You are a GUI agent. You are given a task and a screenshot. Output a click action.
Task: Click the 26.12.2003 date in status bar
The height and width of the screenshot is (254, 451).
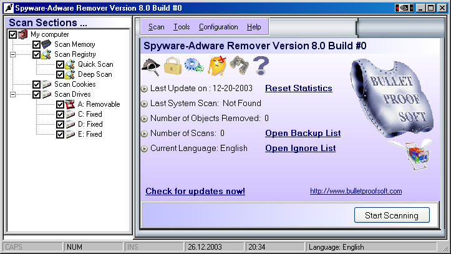(215, 247)
